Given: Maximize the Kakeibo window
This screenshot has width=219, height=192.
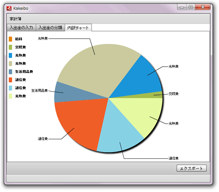Looking at the screenshot, I should pos(191,7).
